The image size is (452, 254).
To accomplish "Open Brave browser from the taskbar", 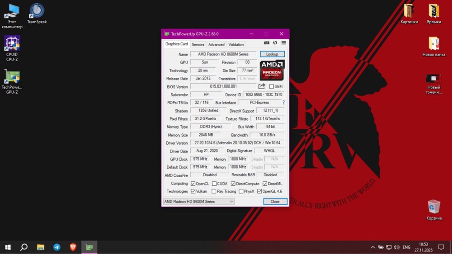I will pyautogui.click(x=73, y=247).
